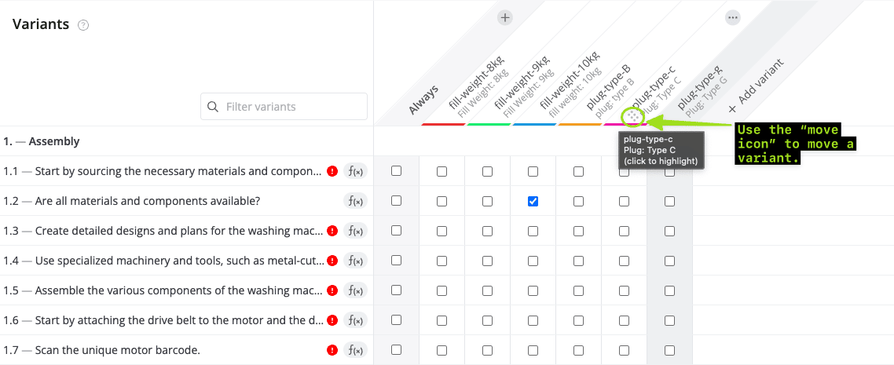The image size is (894, 365).
Task: Click the f(x) button for step 1.5
Action: (x=356, y=290)
